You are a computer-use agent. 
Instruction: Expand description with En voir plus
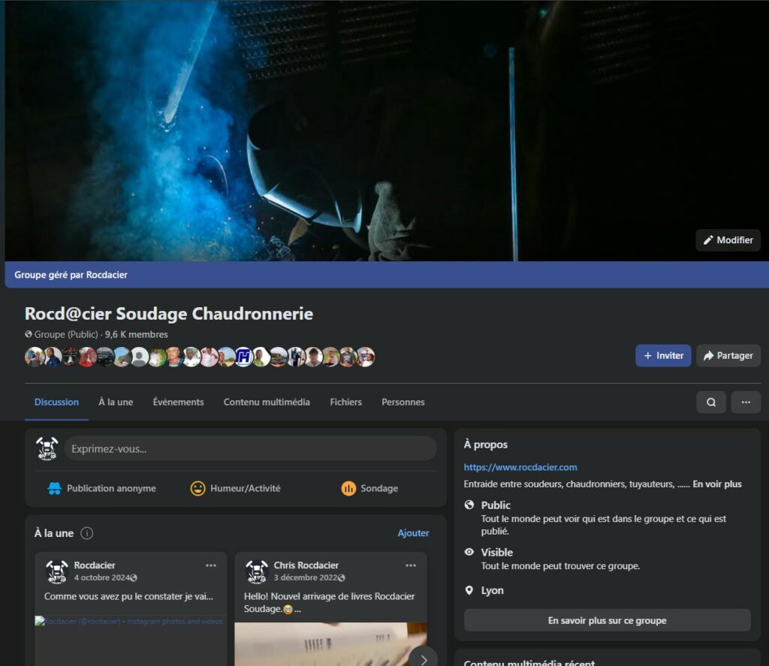click(x=717, y=484)
